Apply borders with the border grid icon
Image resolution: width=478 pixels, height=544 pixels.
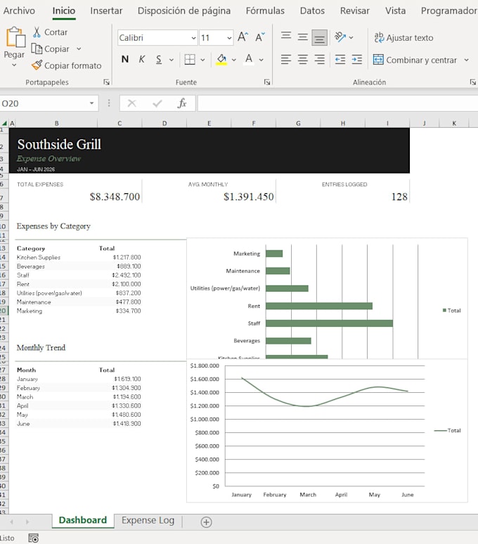[190, 59]
